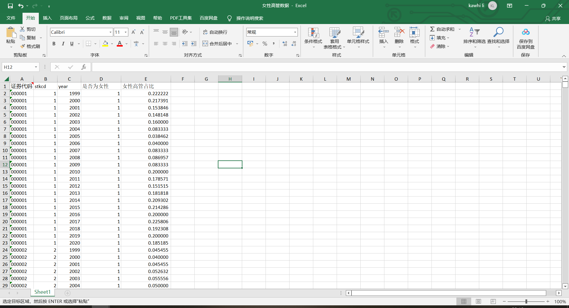Click the Conditional Formatting (条件格式) icon
This screenshot has height=308, width=569.
pos(313,33)
